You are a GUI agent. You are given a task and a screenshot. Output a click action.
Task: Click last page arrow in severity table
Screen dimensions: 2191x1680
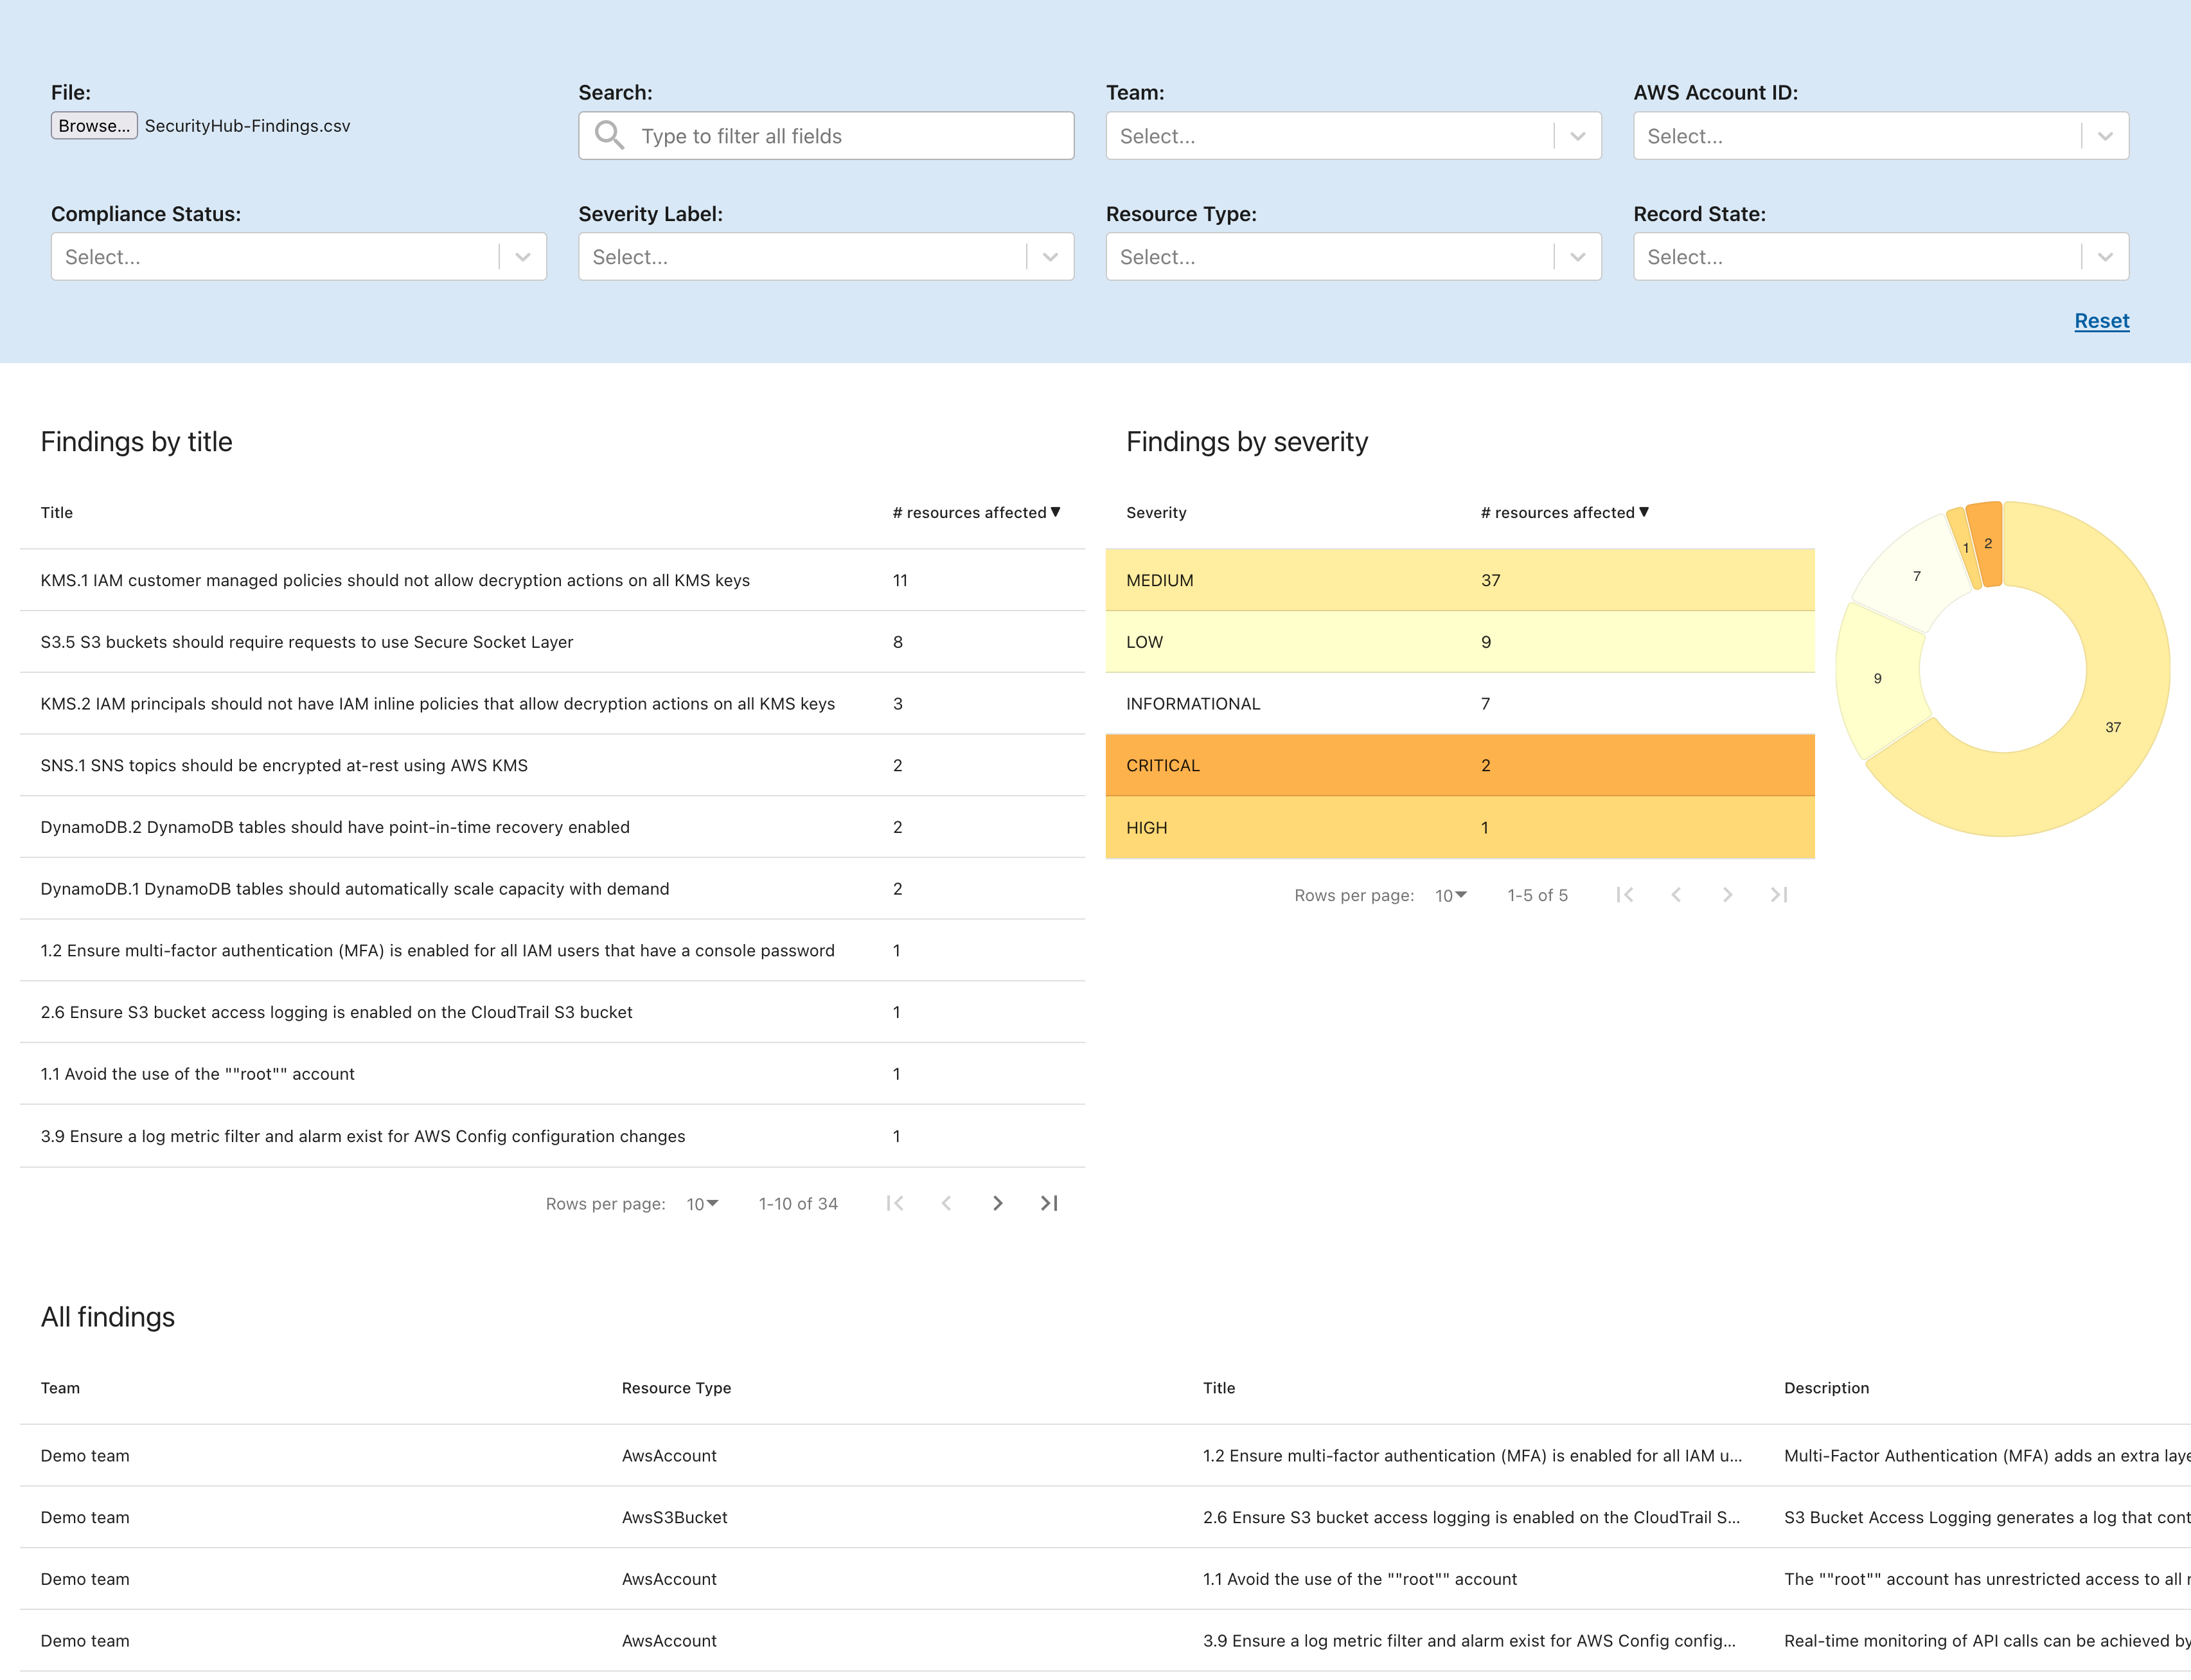[1779, 895]
